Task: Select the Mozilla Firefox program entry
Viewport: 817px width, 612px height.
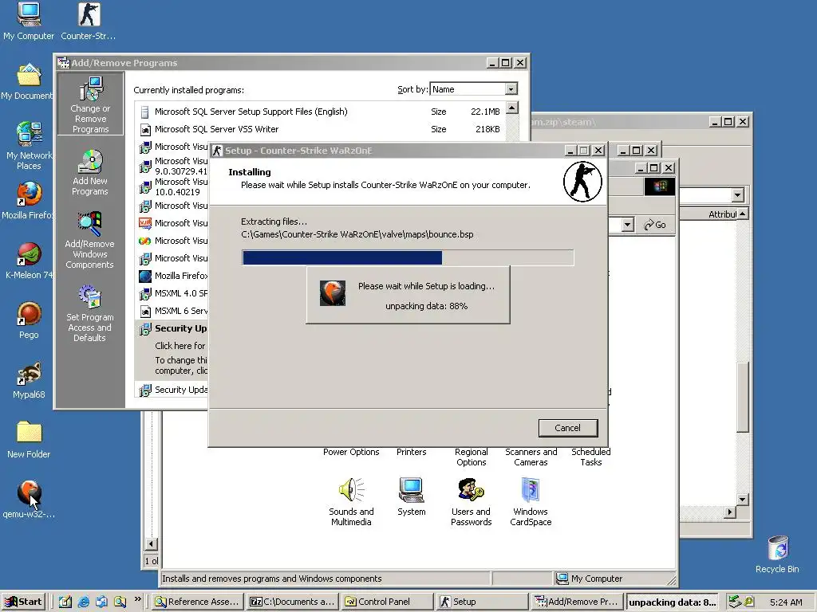Action: click(172, 276)
